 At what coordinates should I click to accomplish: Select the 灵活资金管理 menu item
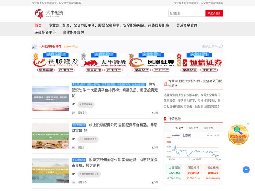tap(187, 25)
